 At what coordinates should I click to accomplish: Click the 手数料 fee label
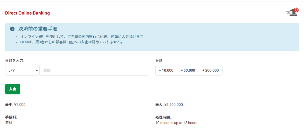(x=11, y=117)
